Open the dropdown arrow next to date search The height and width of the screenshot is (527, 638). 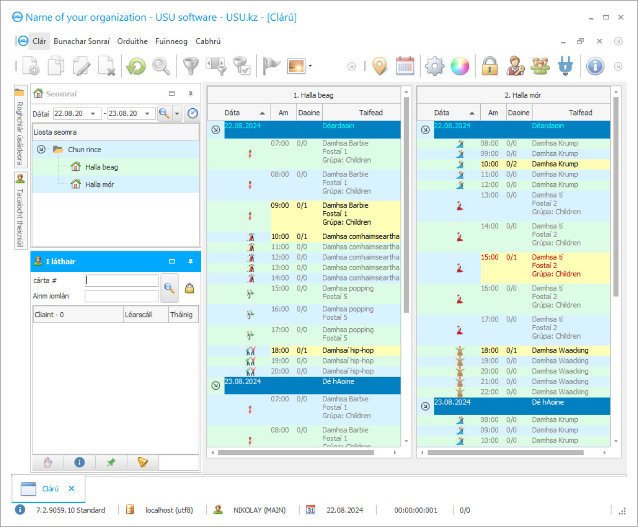pyautogui.click(x=177, y=113)
